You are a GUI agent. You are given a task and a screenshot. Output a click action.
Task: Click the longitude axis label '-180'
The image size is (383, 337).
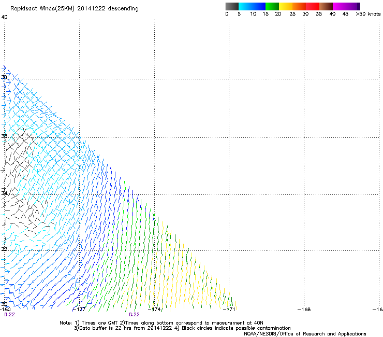tap(5, 310)
